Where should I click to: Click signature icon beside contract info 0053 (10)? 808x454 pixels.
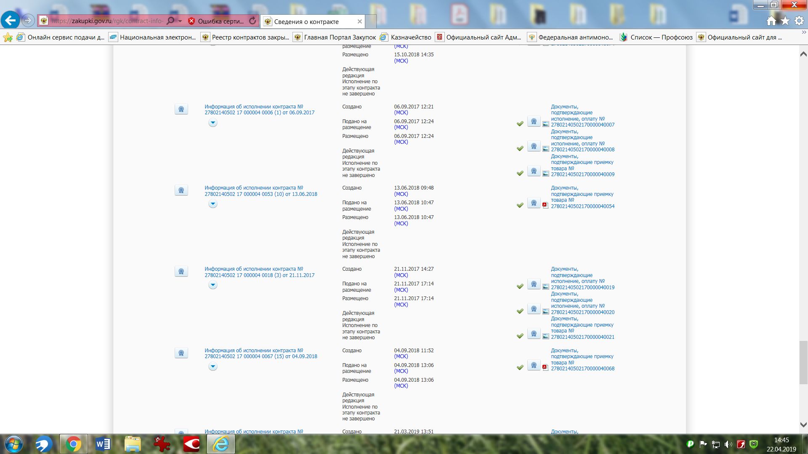click(x=181, y=190)
